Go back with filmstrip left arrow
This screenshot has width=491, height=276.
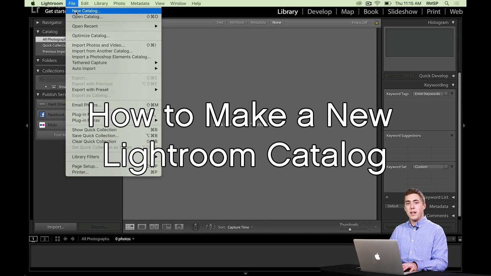tap(65, 239)
